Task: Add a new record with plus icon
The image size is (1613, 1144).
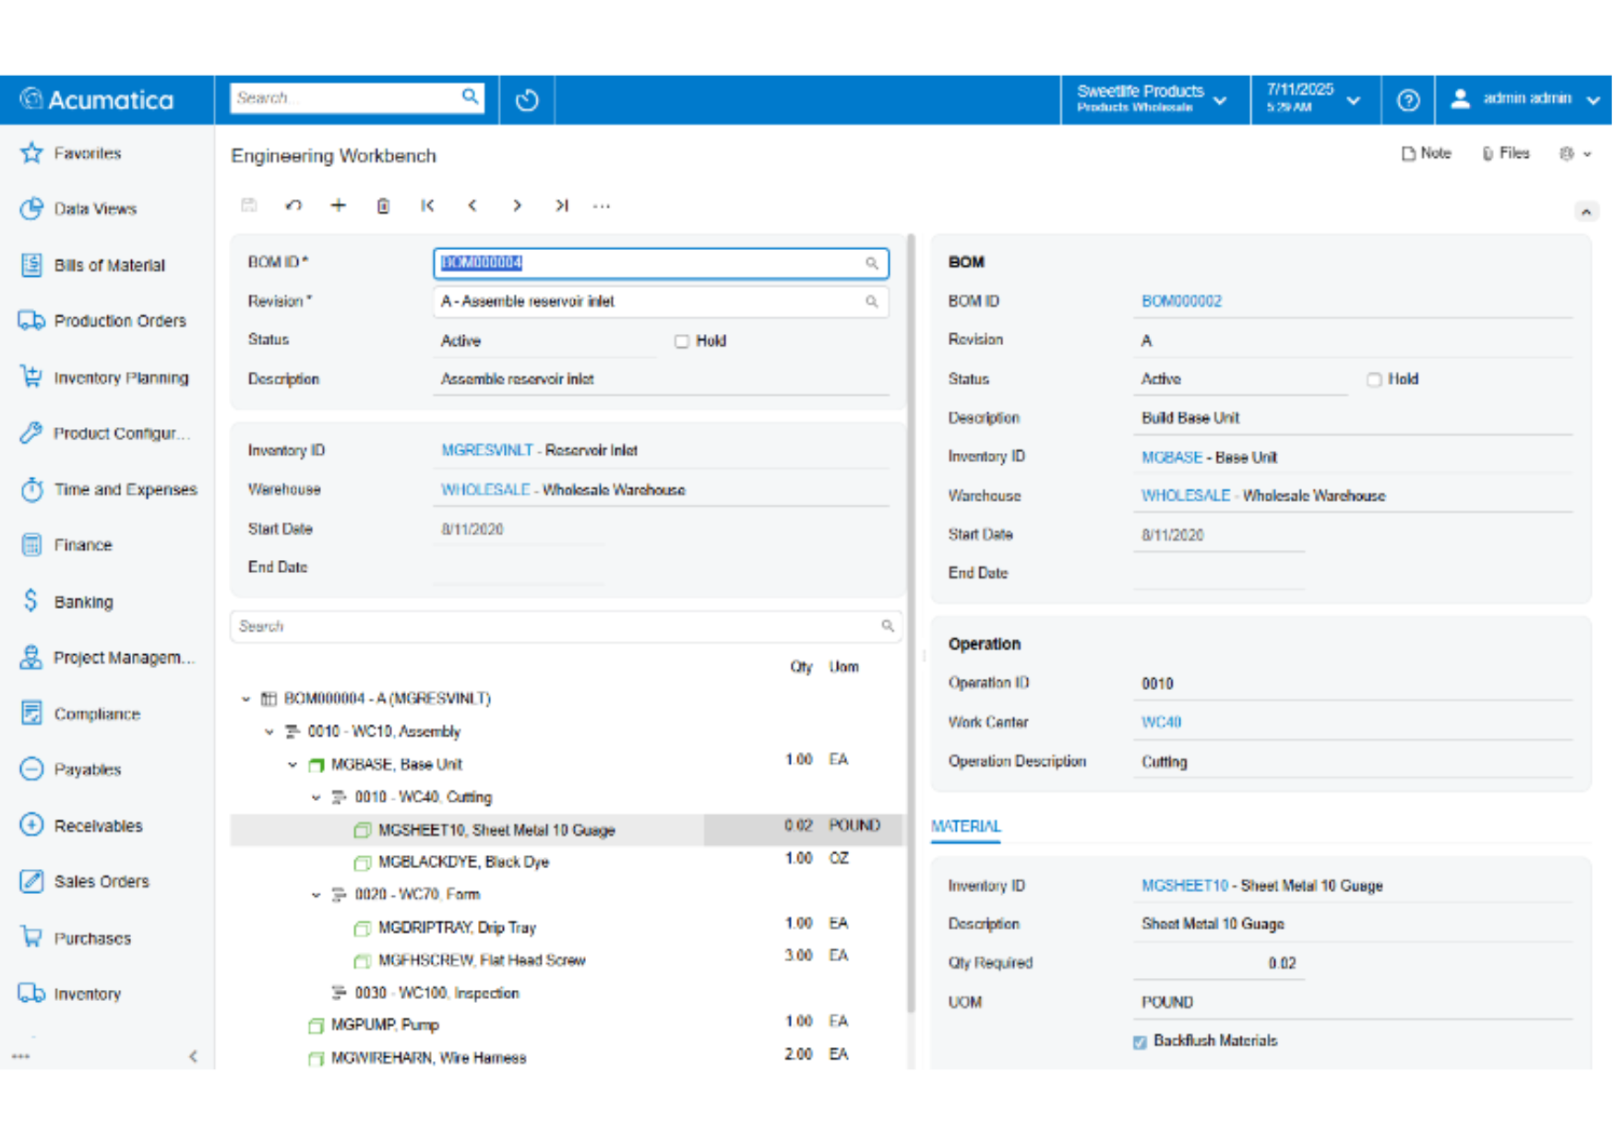Action: coord(339,206)
